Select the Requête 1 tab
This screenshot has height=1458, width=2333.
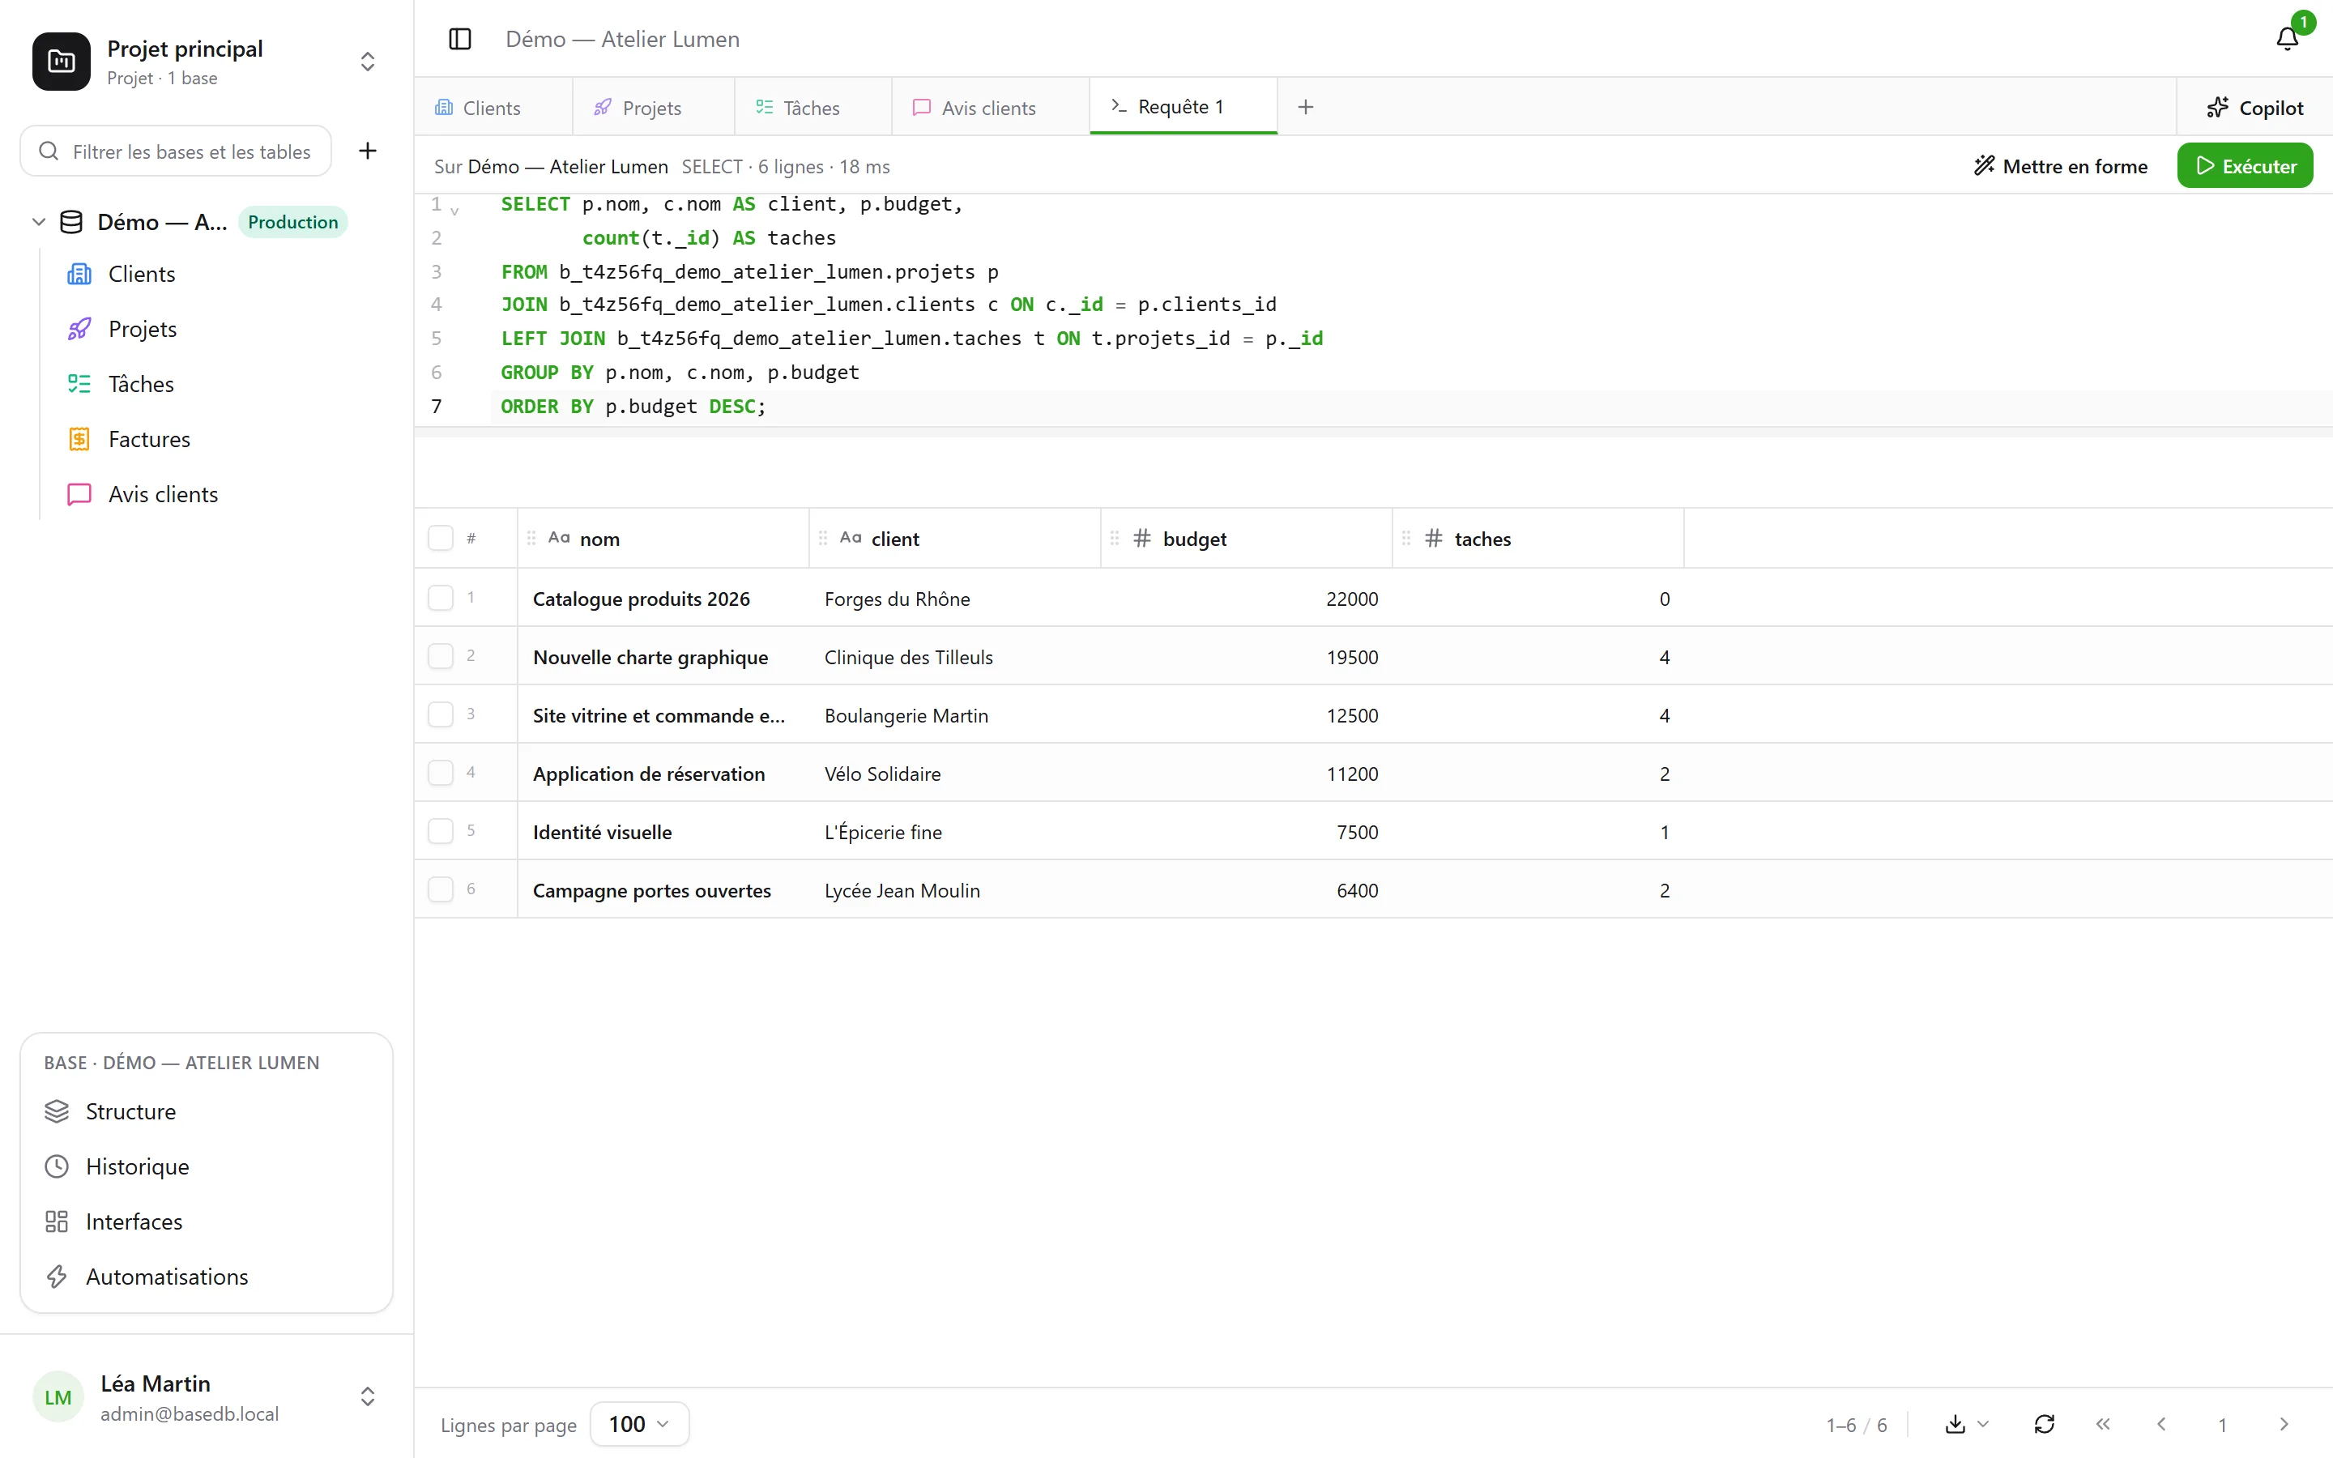1183,106
